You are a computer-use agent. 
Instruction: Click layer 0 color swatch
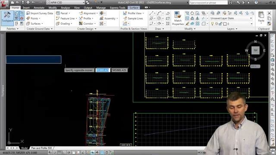[225, 24]
